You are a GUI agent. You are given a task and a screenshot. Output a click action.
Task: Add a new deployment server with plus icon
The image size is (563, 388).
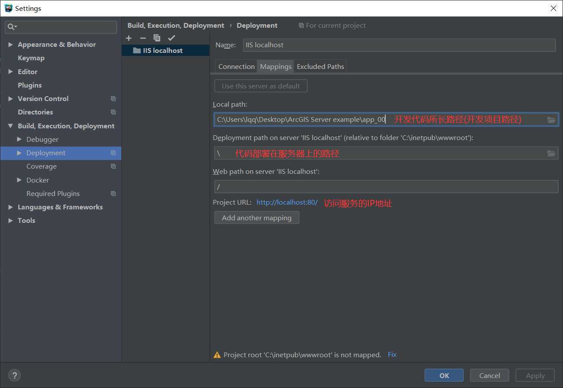click(129, 38)
